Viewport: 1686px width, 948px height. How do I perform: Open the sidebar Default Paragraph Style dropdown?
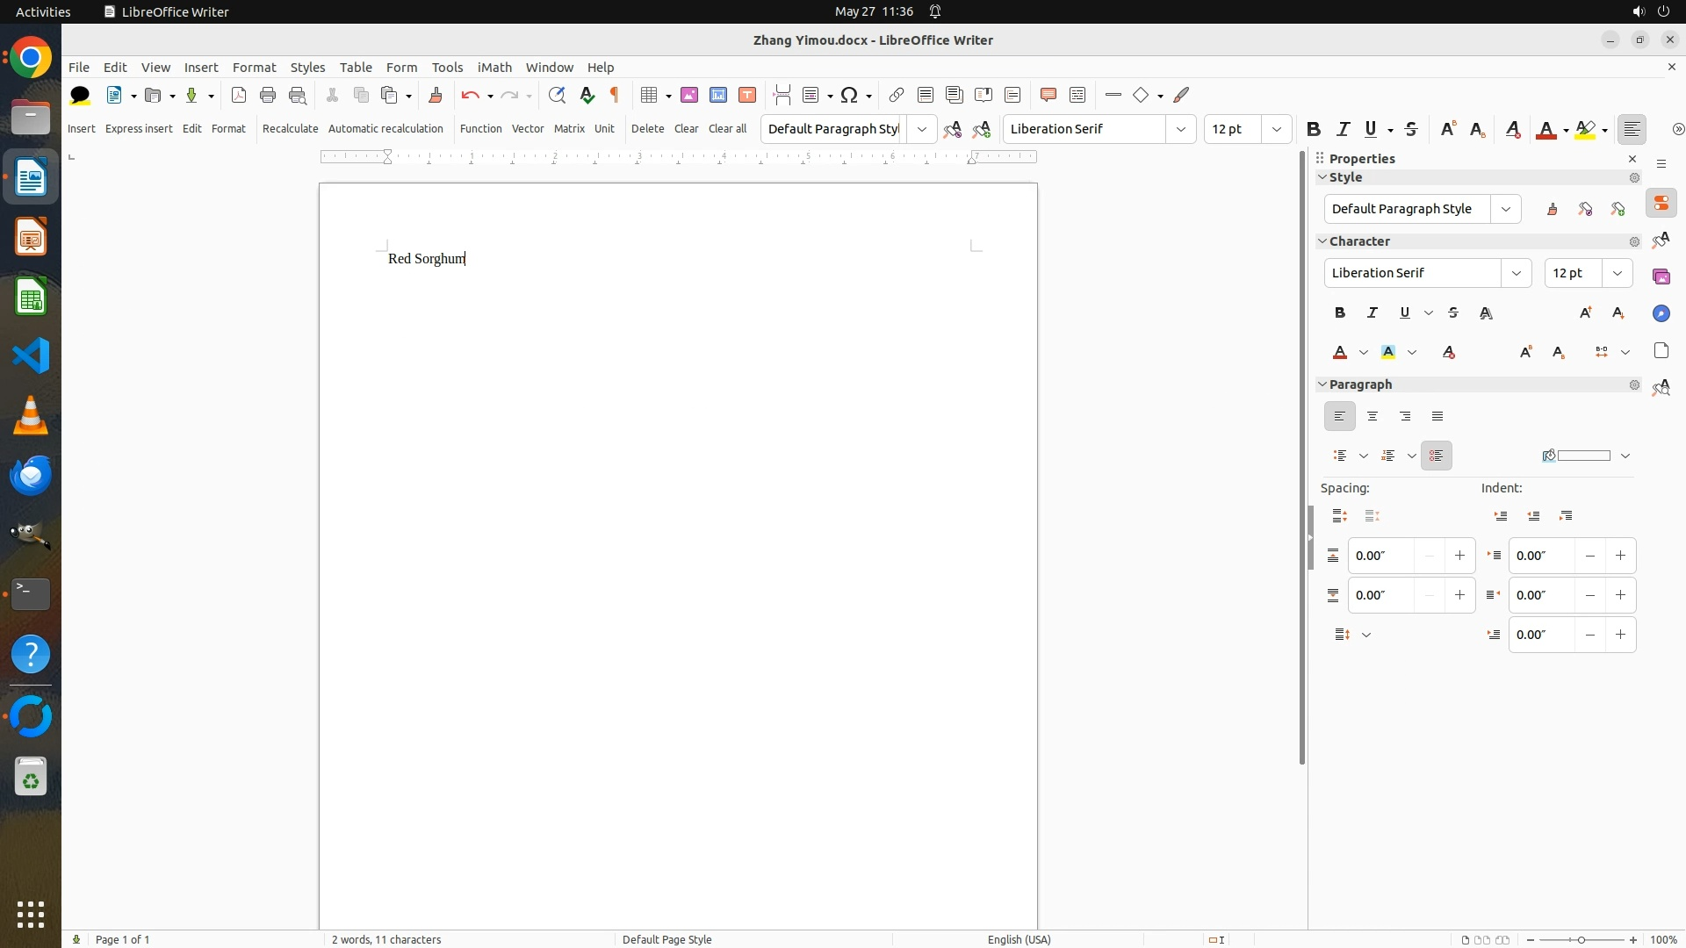(x=1506, y=209)
